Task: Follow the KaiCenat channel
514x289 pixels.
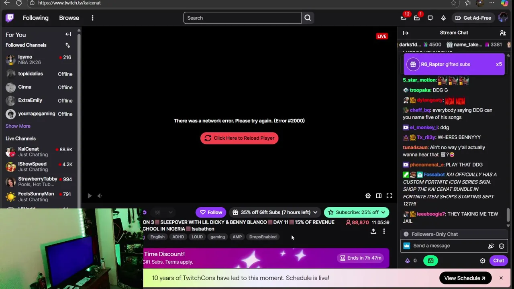Action: [211, 212]
